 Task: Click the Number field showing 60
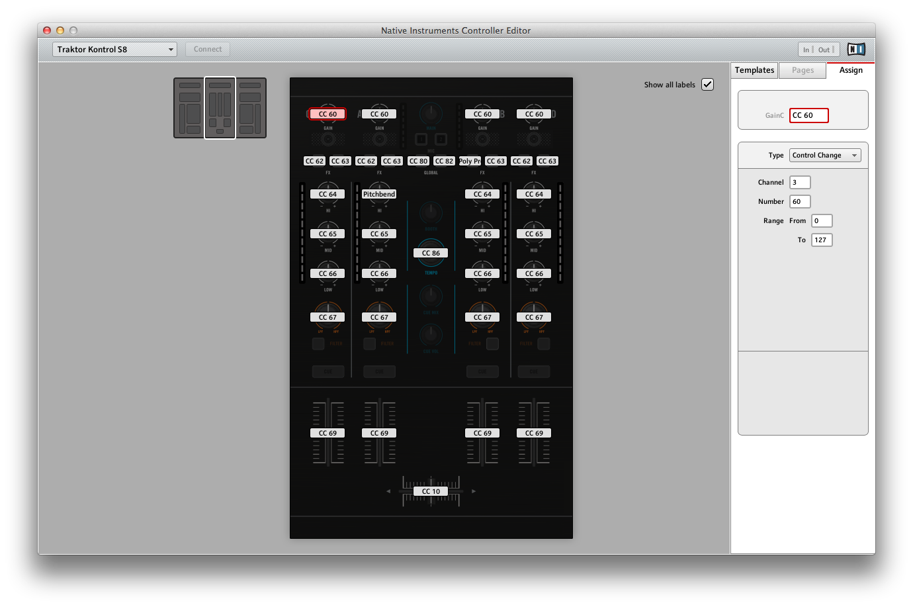800,201
